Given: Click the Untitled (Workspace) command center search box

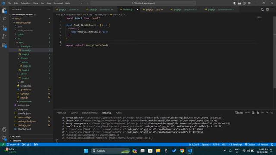Looking at the screenshot, I should tap(143, 3).
